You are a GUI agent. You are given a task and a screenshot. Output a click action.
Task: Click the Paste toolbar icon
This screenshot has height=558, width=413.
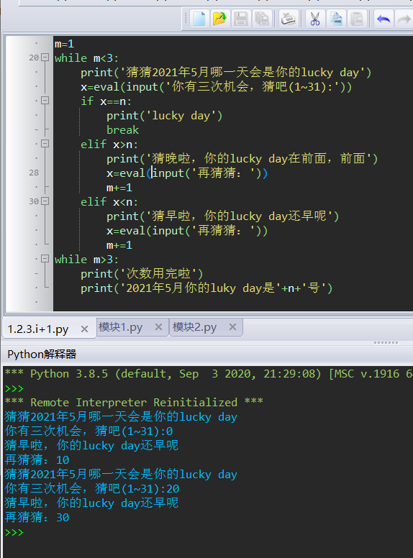click(x=357, y=19)
